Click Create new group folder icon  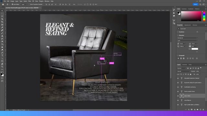click(x=198, y=110)
